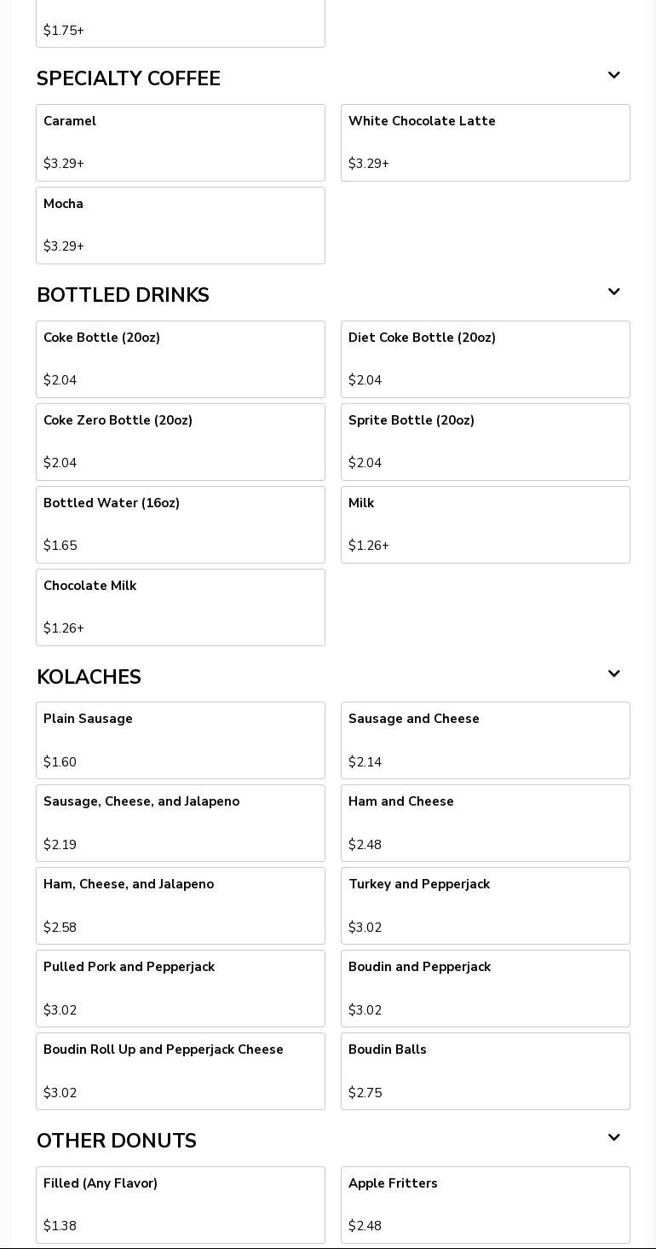Choose Sausage, Cheese, and Jalapeno kolache
The height and width of the screenshot is (1249, 656).
click(181, 823)
